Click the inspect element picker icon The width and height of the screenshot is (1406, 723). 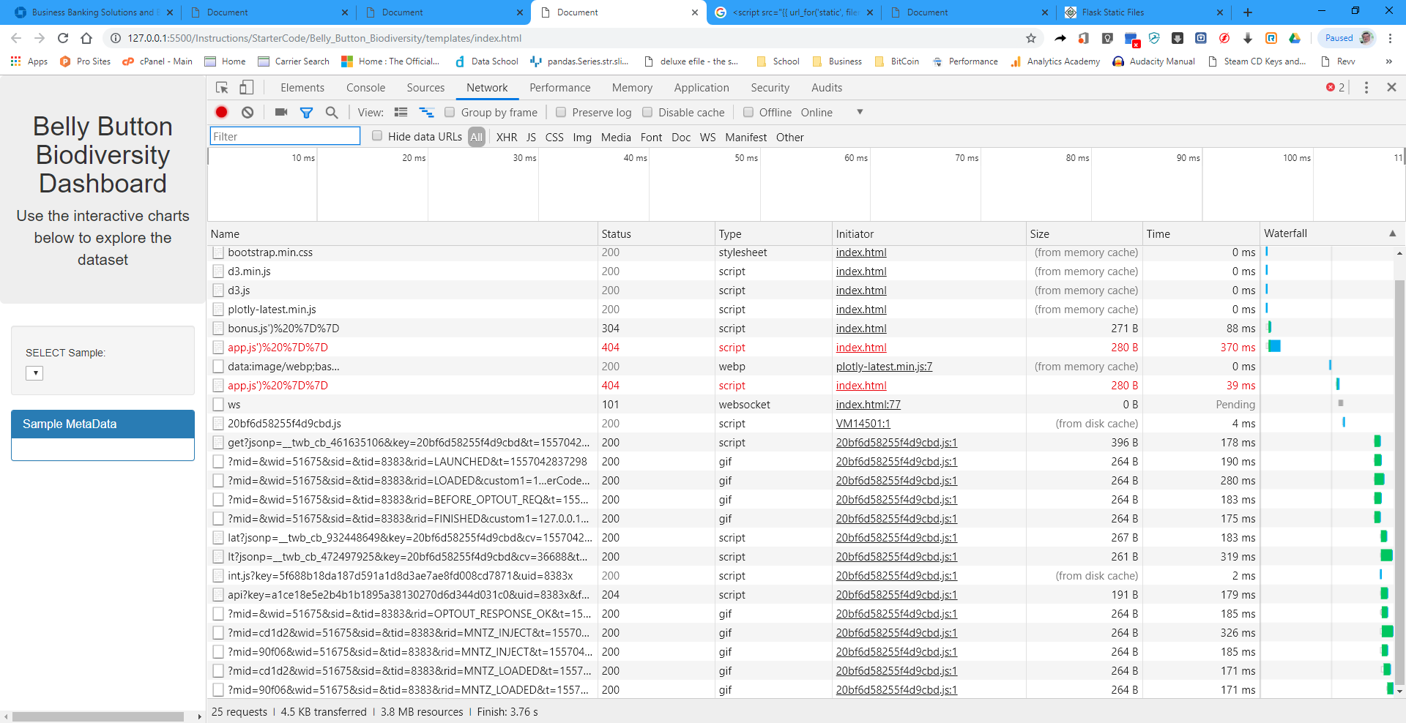coord(222,88)
